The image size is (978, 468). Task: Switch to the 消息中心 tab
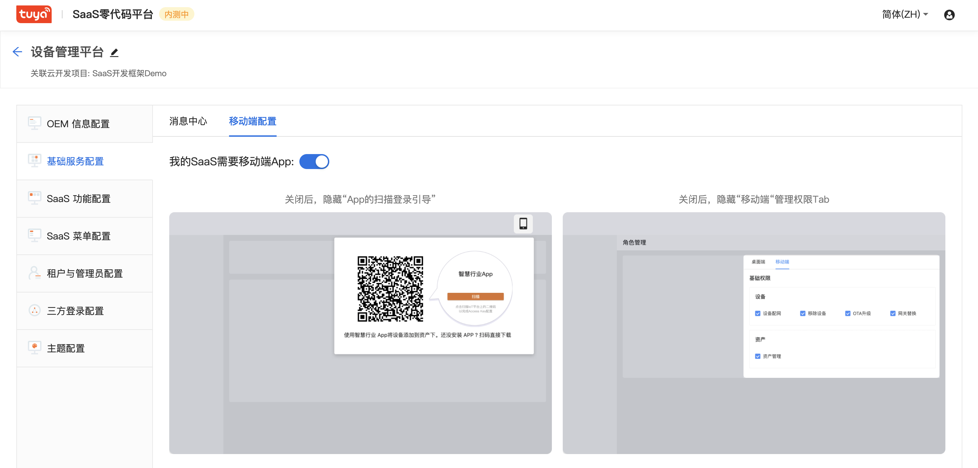188,121
